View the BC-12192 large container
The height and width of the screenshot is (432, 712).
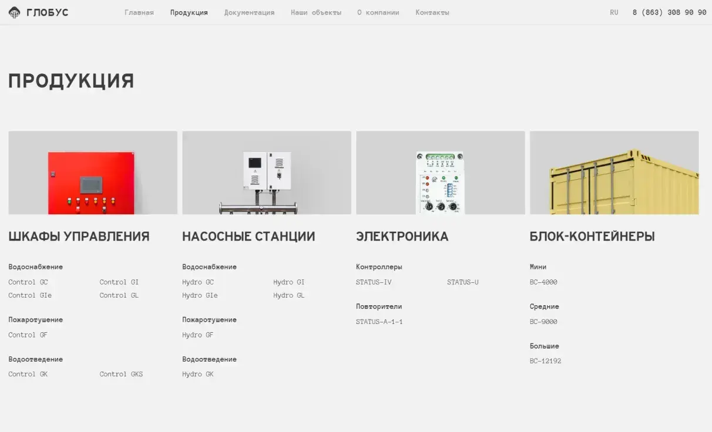pos(546,361)
